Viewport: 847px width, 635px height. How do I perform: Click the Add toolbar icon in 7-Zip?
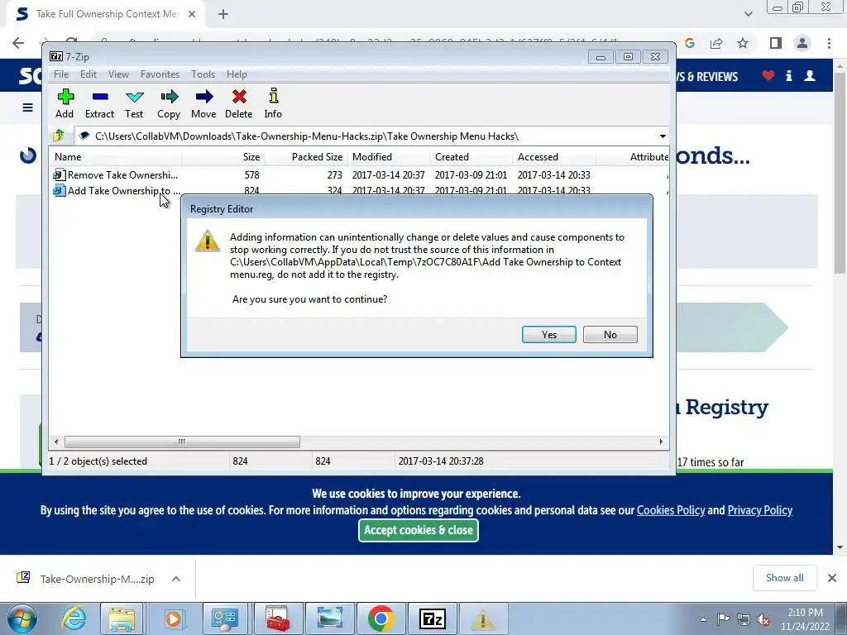click(x=65, y=103)
